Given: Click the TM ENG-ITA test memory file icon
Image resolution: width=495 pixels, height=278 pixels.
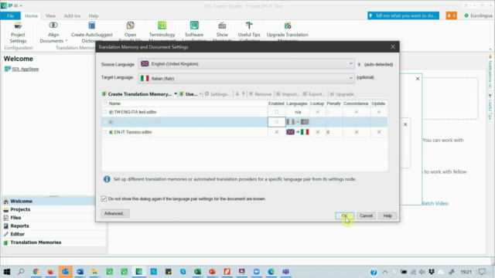Looking at the screenshot, I should click(111, 112).
